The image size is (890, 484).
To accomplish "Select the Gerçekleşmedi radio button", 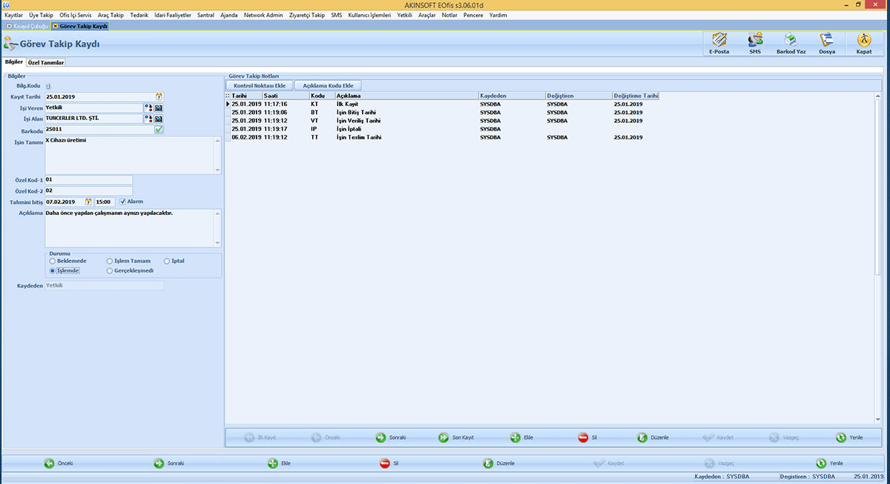I will click(110, 271).
